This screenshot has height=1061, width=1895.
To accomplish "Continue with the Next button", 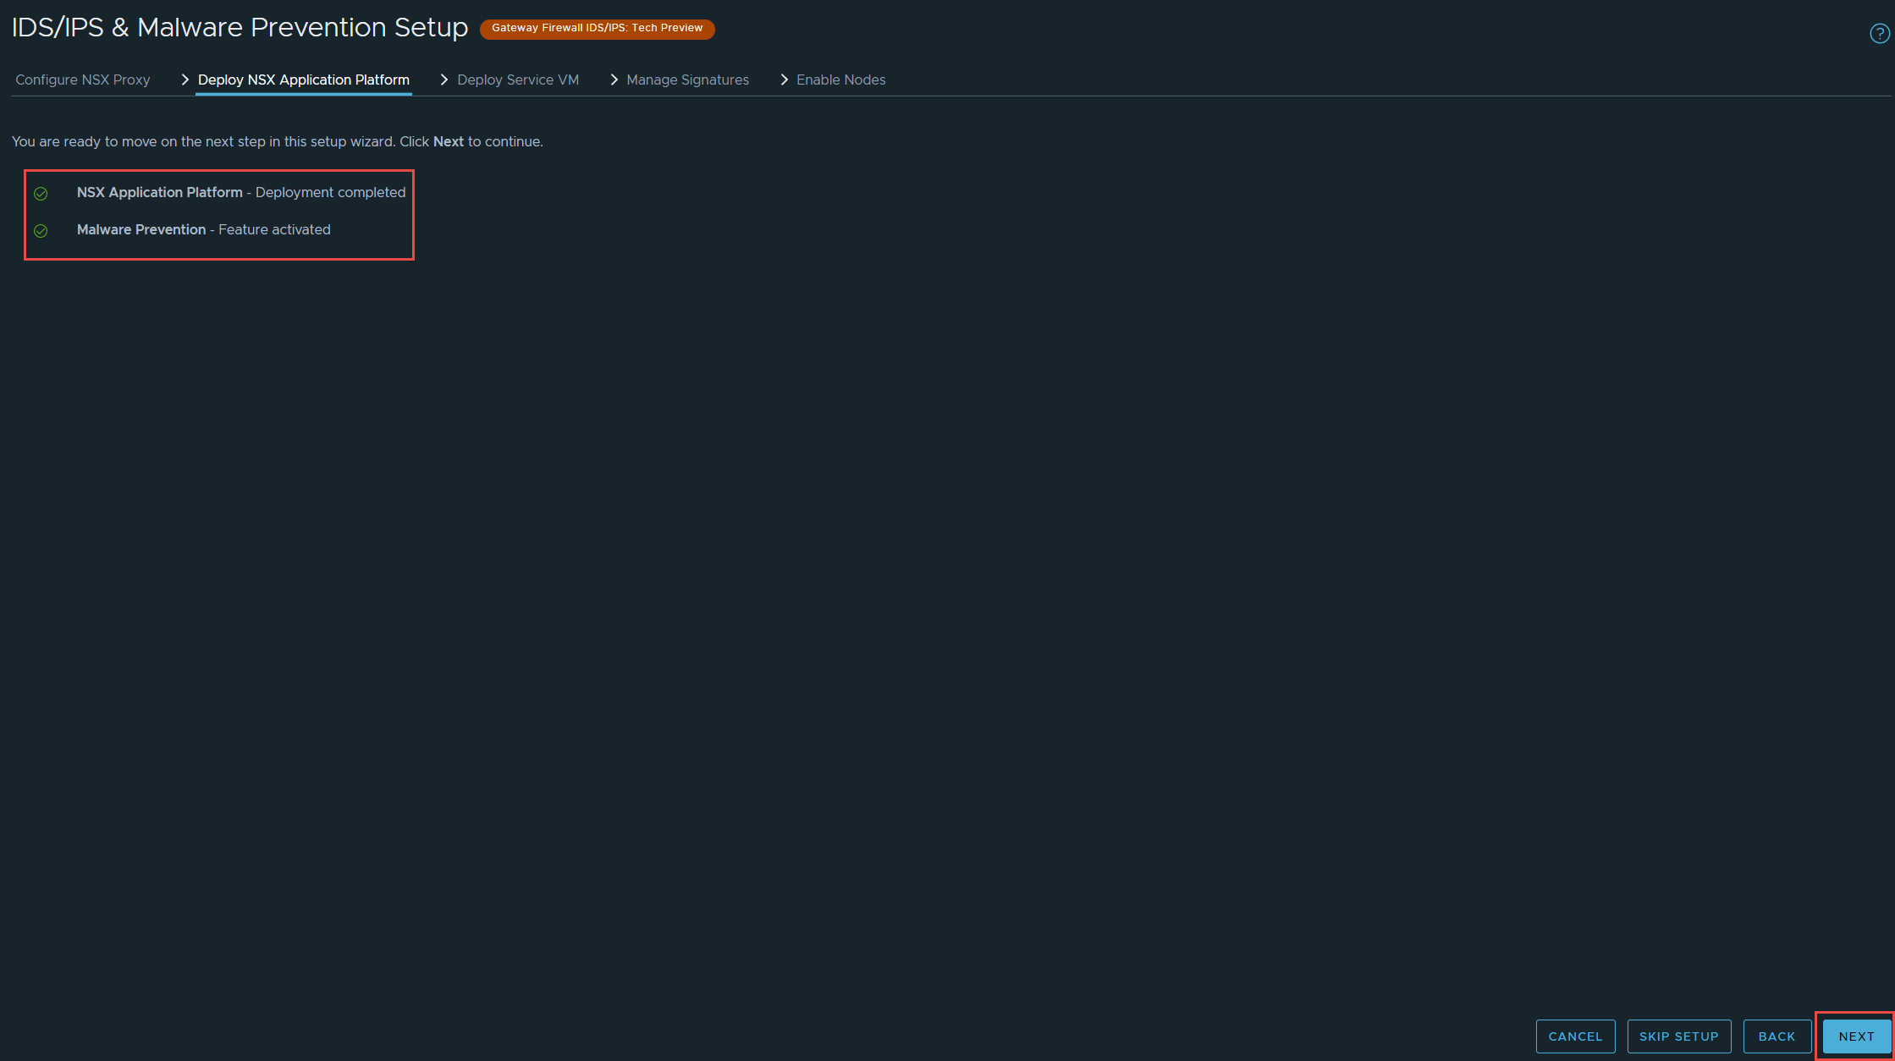I will click(x=1857, y=1036).
